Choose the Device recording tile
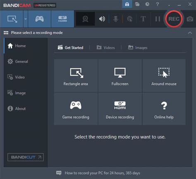196x179 pixels. (x=120, y=109)
